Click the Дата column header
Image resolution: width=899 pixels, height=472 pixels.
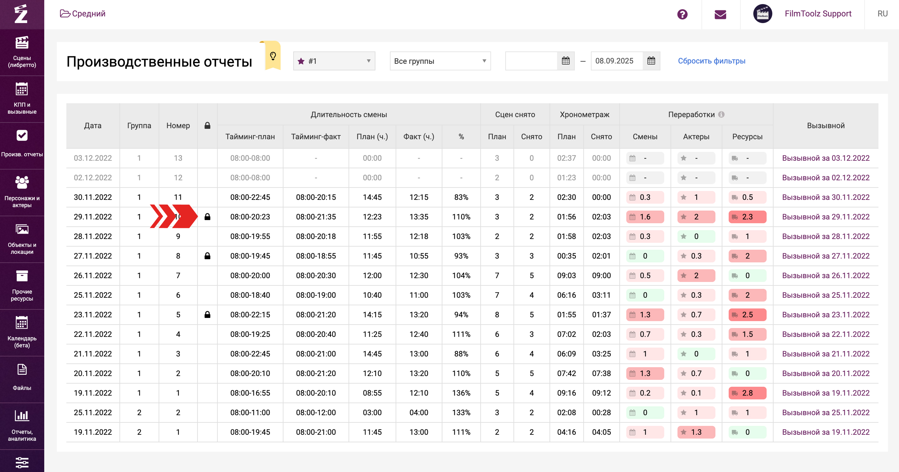pyautogui.click(x=93, y=125)
